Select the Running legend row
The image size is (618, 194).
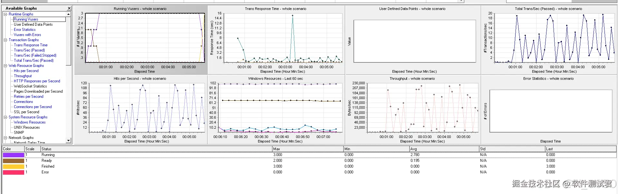pyautogui.click(x=309, y=155)
